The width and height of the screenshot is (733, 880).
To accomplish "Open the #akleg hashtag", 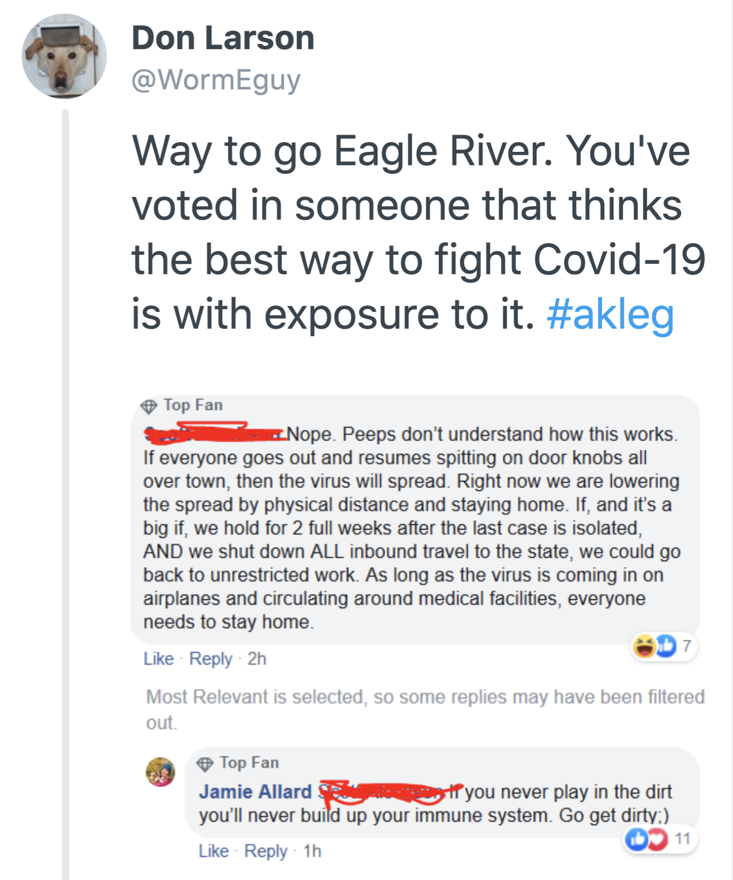I will pyautogui.click(x=610, y=314).
